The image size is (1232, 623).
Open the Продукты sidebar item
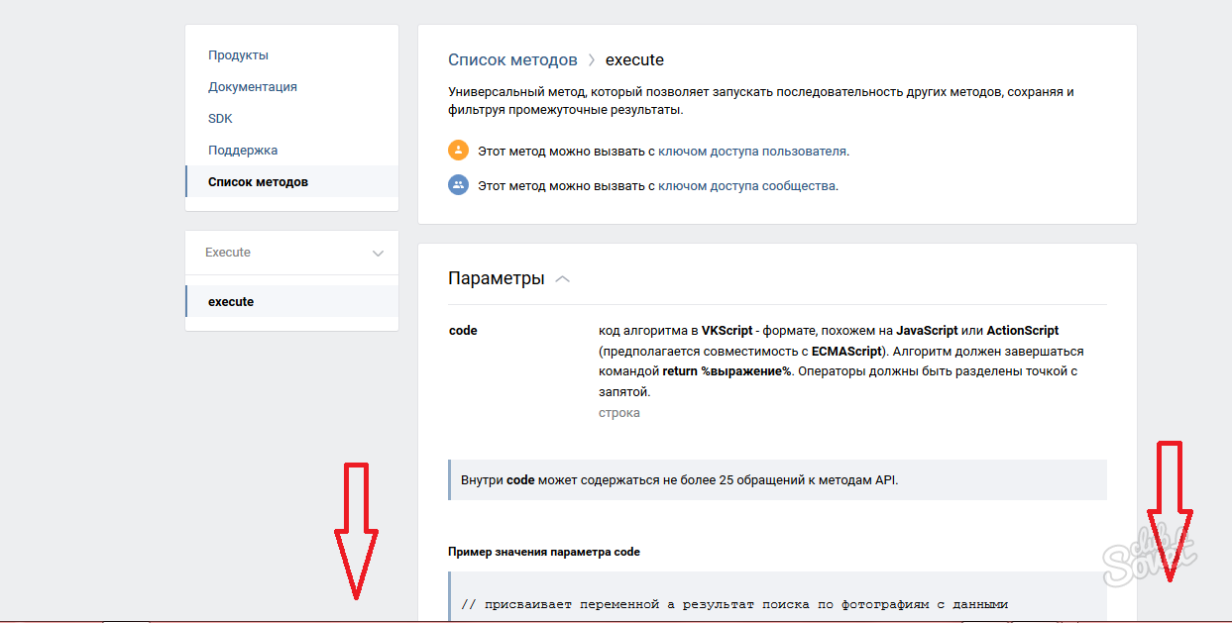click(238, 55)
